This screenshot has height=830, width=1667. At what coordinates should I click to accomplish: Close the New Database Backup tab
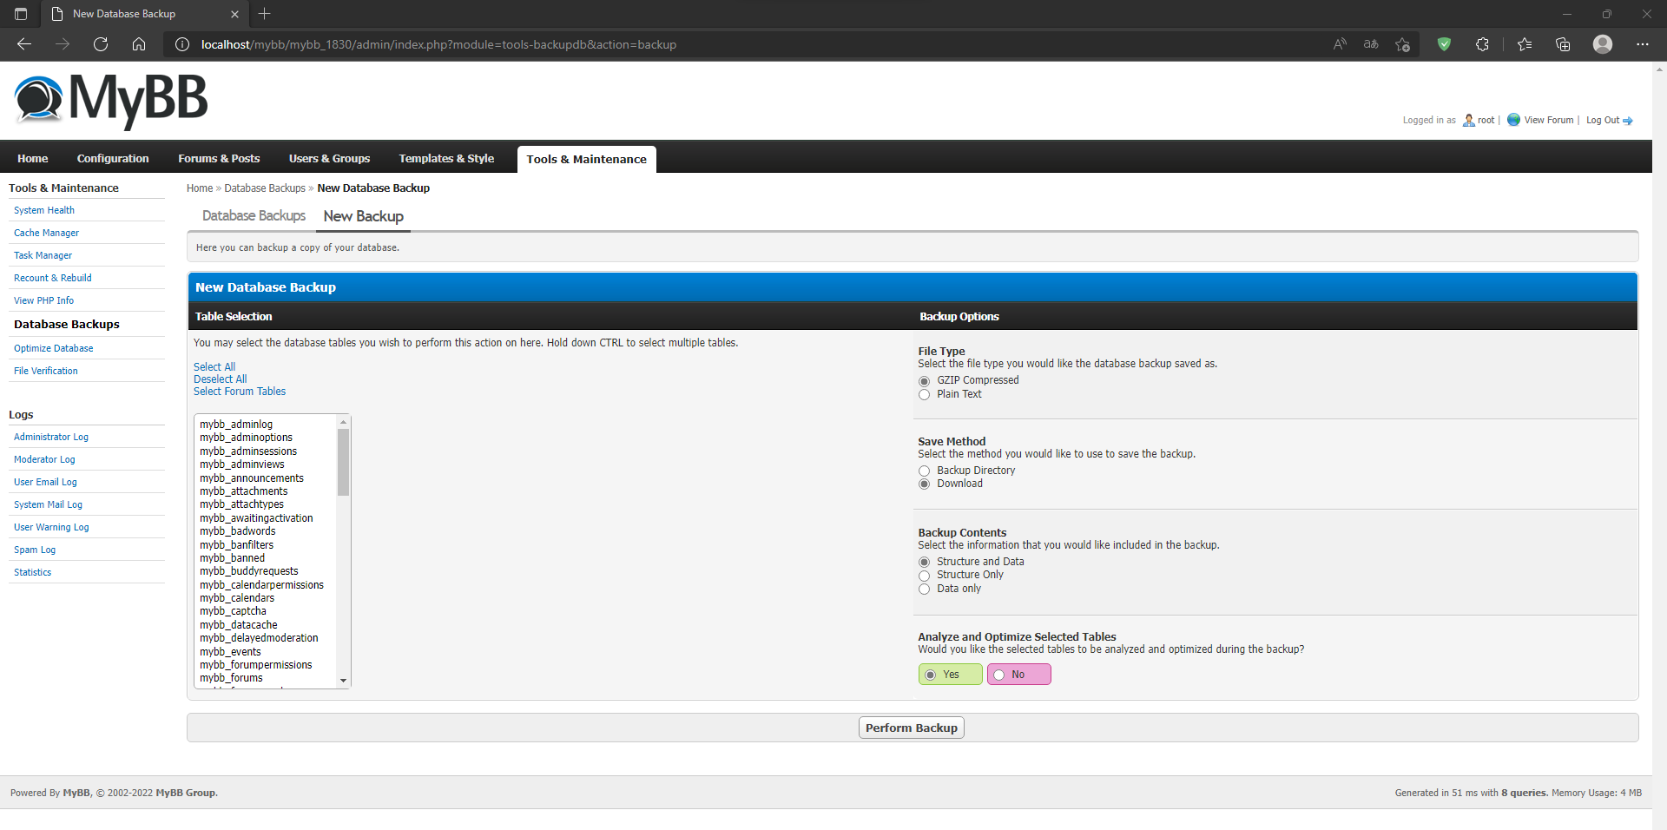(234, 14)
